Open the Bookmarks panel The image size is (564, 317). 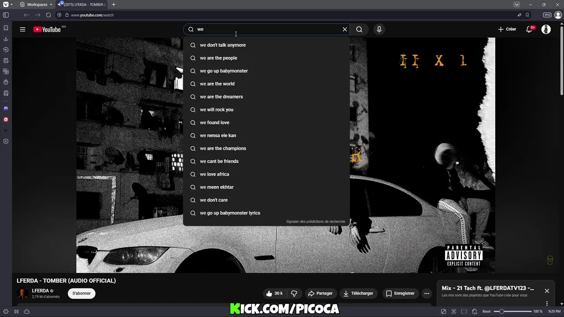[6, 28]
